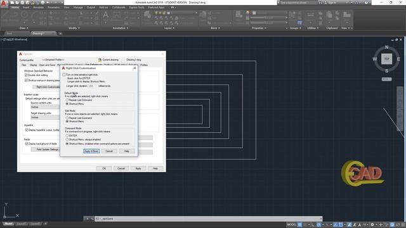Open the AutoCAD application menu button
Screen dimensions: 406x228
click(4, 4)
